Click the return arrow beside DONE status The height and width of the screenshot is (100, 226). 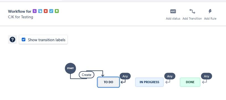204,82
